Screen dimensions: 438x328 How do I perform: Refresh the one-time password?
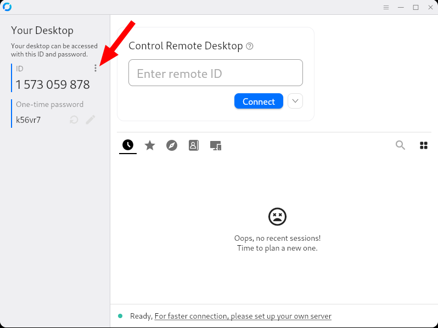[x=74, y=120]
